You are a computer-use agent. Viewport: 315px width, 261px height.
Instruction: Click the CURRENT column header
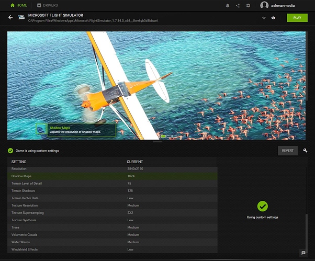[x=135, y=162]
